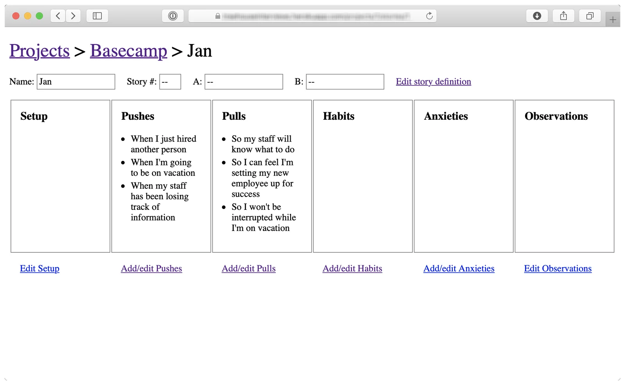The image size is (625, 385).
Task: Click Edit Setup link
Action: pyautogui.click(x=39, y=268)
